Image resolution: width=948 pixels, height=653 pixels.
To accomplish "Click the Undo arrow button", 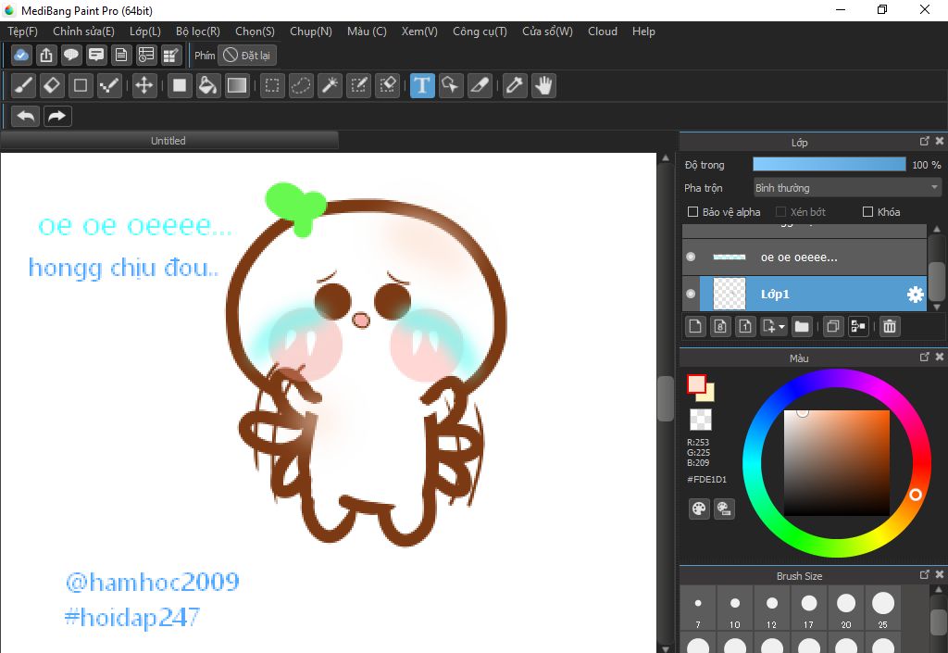I will tap(26, 116).
